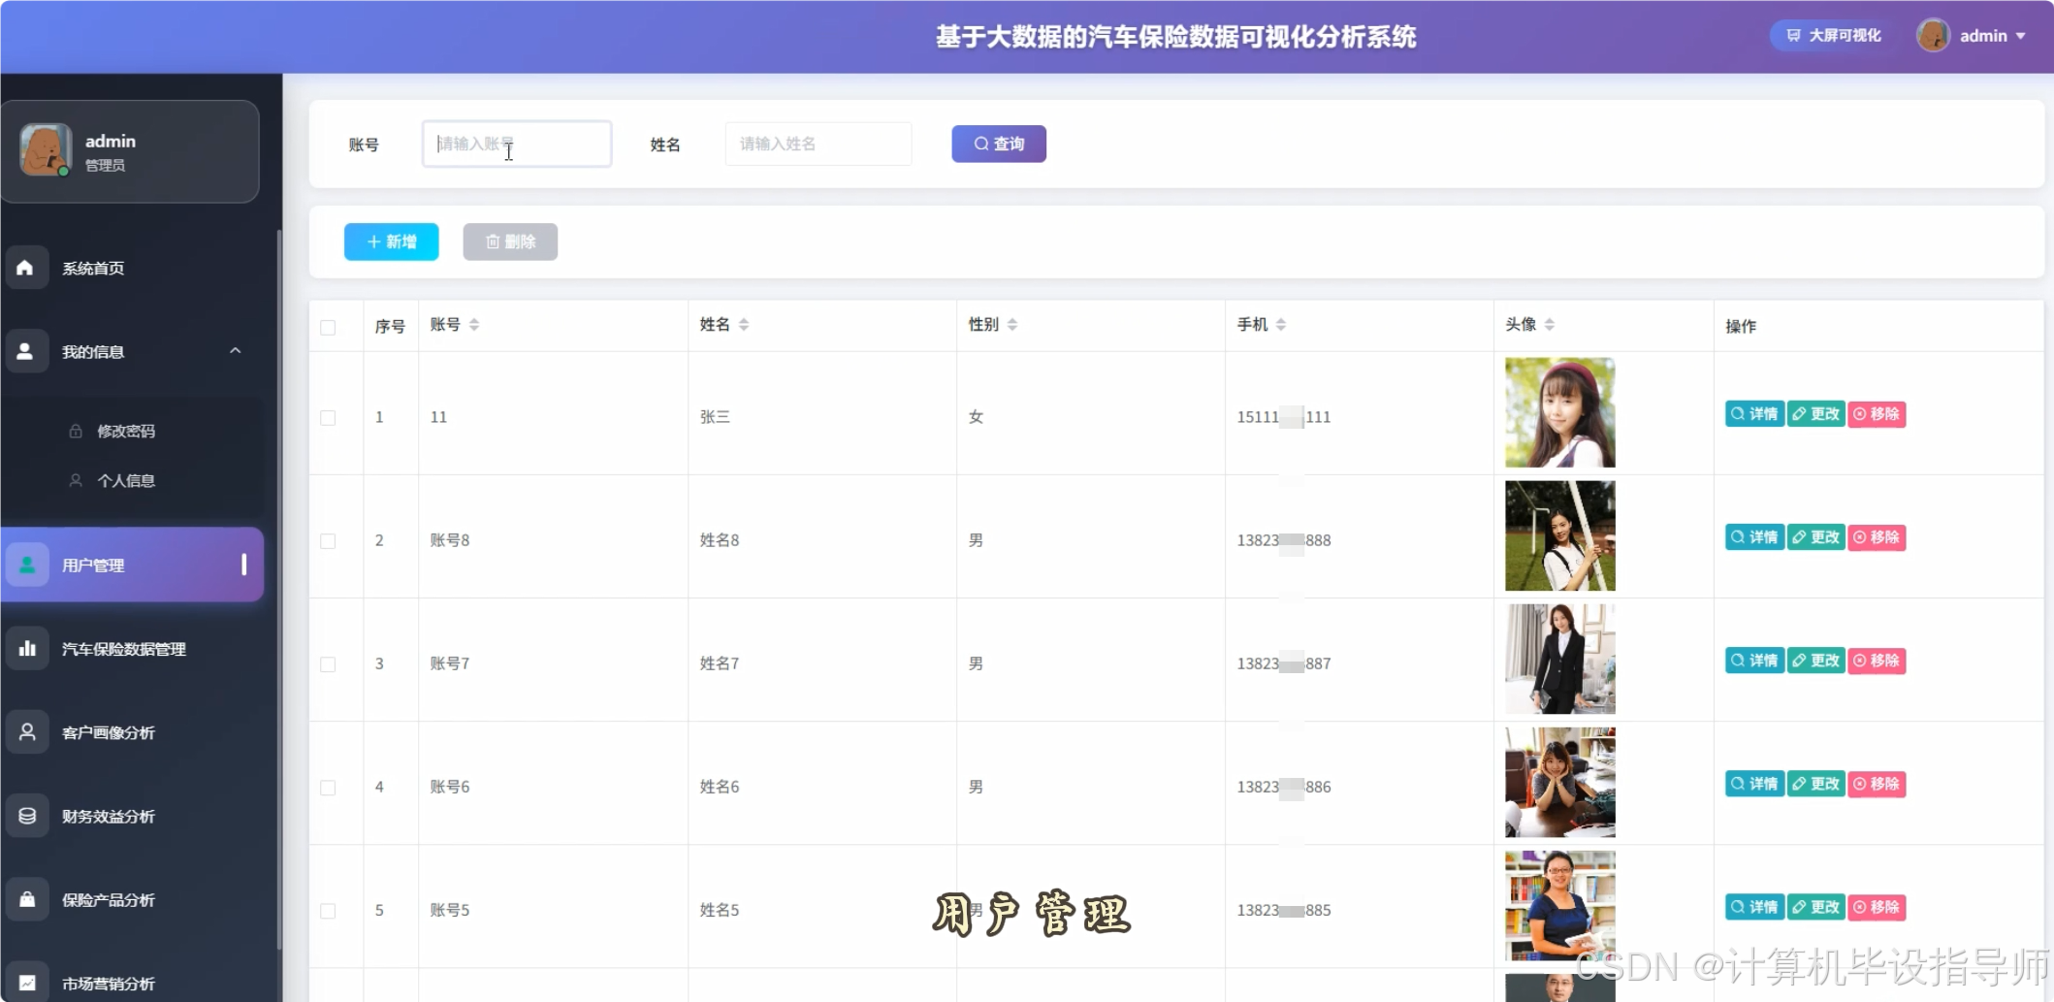This screenshot has height=1002, width=2054.
Task: Click the 请输入账号 input field
Action: (x=516, y=143)
